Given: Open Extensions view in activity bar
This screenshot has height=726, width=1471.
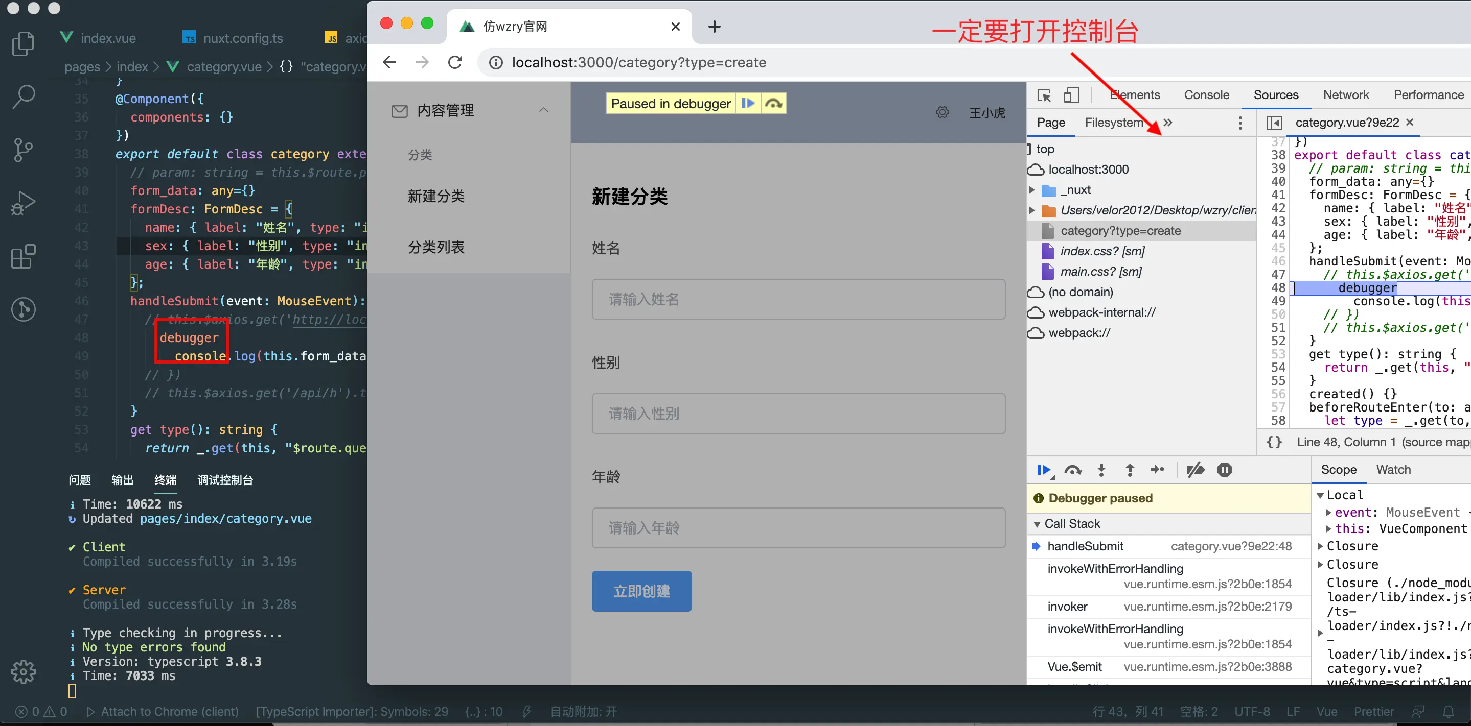Looking at the screenshot, I should coord(24,257).
